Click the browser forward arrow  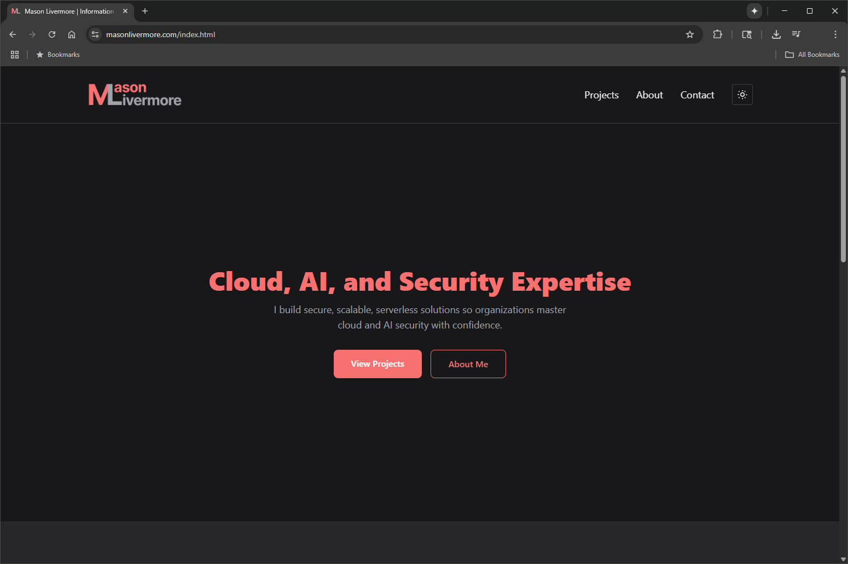(32, 34)
